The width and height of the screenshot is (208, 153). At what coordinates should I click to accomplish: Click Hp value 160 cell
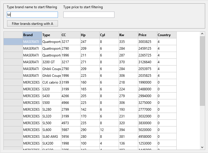pyautogui.click(x=90, y=82)
